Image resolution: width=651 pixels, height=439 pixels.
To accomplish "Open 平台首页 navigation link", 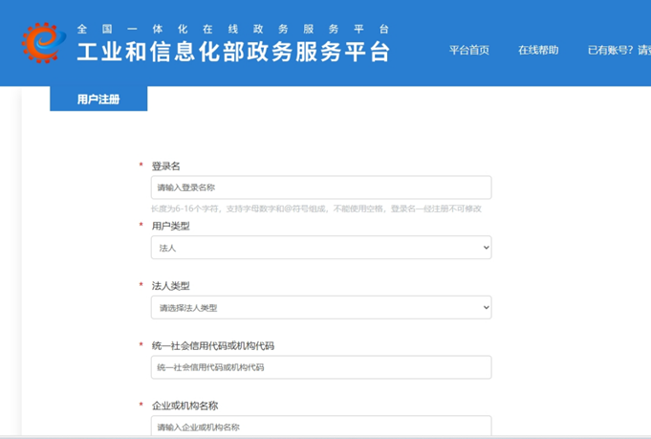I will [469, 51].
